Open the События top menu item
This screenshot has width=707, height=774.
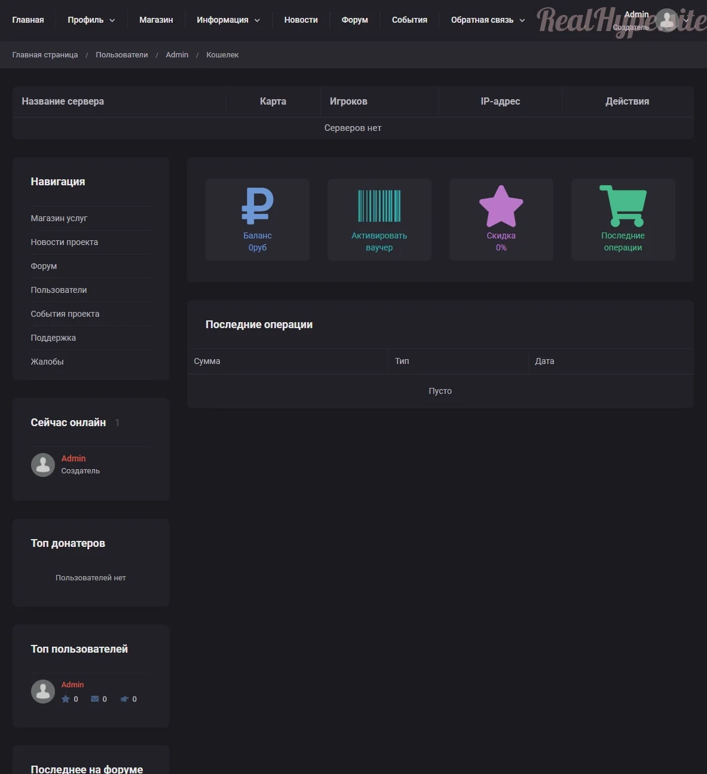(x=409, y=20)
